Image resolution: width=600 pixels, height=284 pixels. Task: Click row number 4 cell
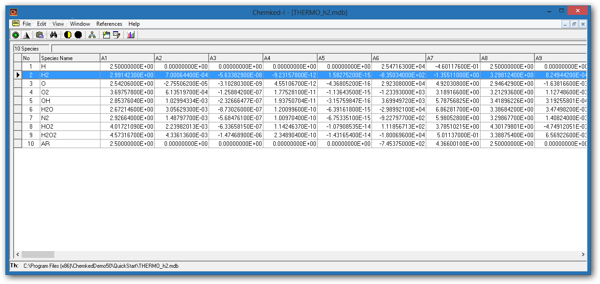tap(31, 92)
